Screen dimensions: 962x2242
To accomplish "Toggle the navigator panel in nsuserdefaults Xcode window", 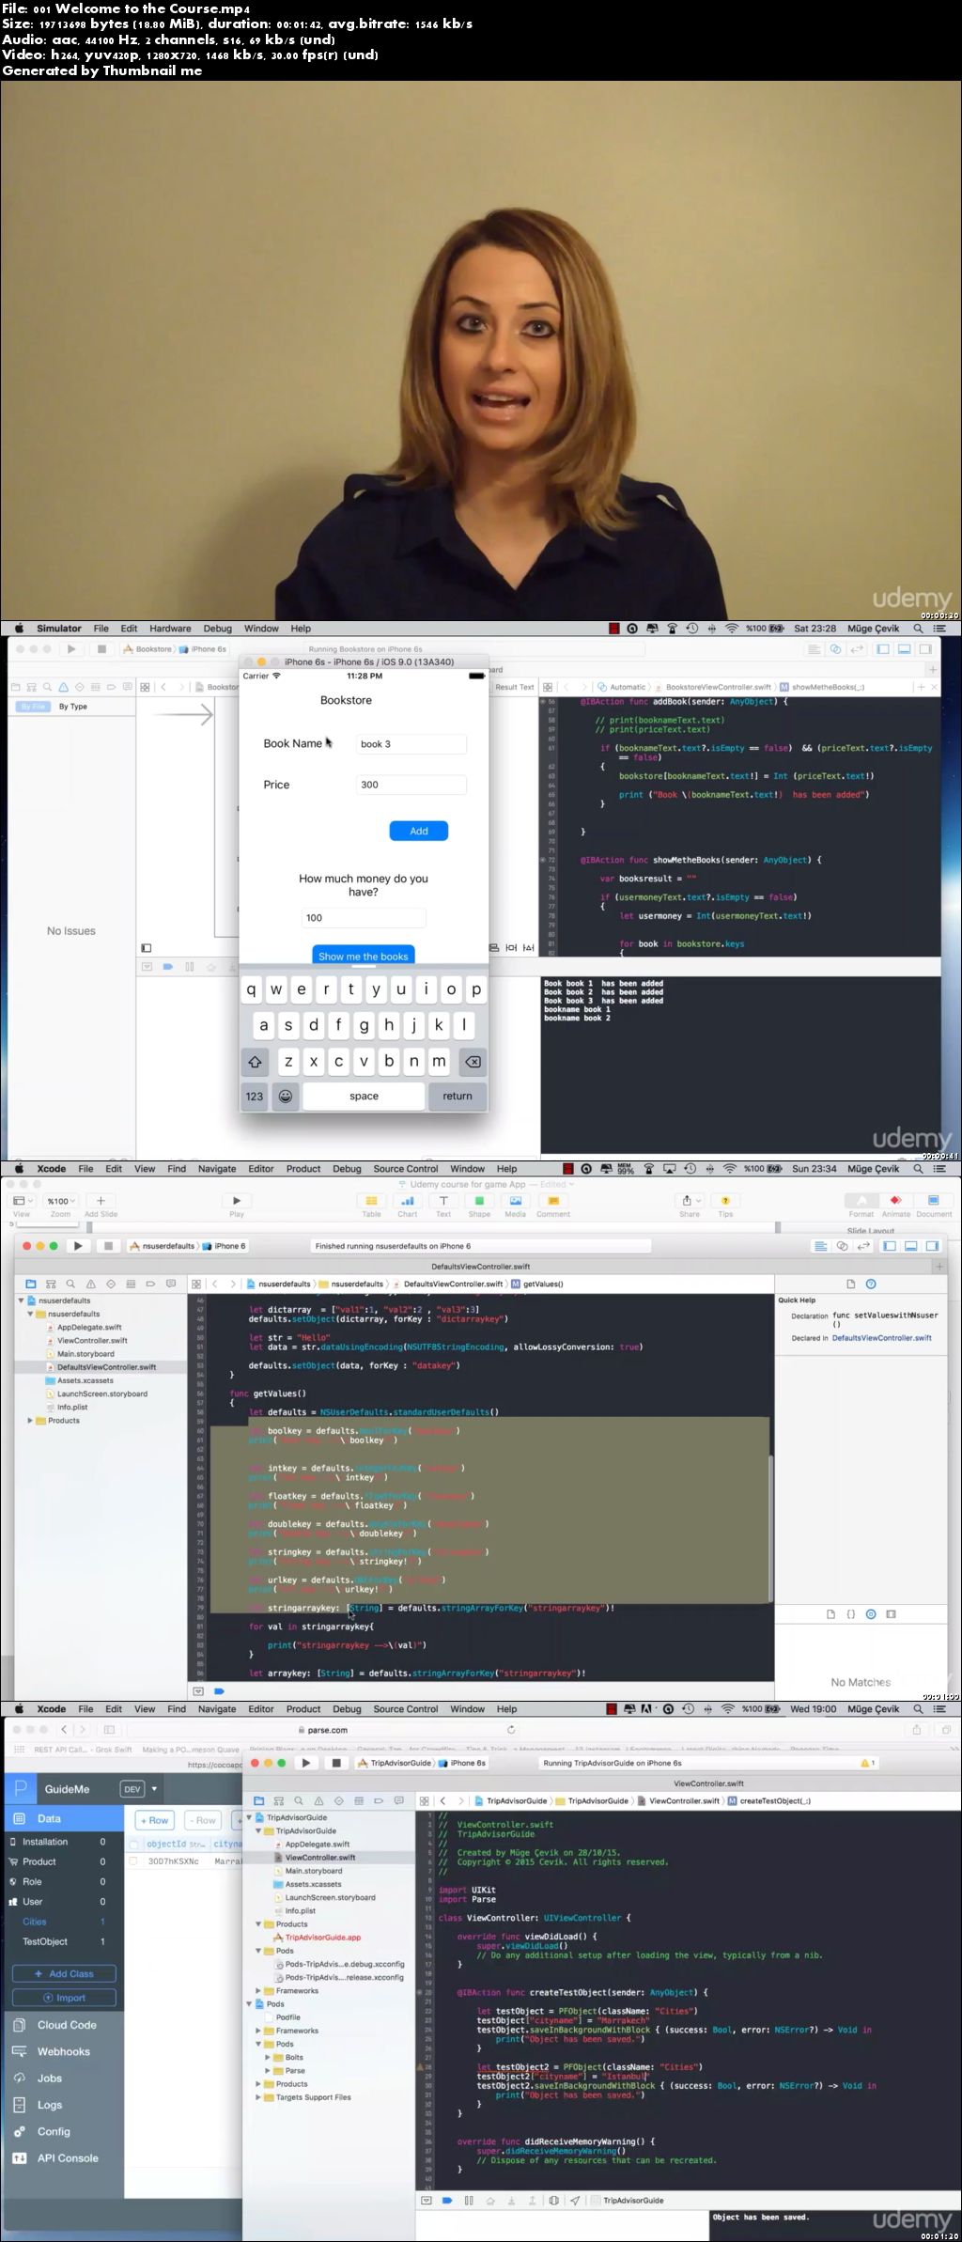I will pyautogui.click(x=890, y=1246).
